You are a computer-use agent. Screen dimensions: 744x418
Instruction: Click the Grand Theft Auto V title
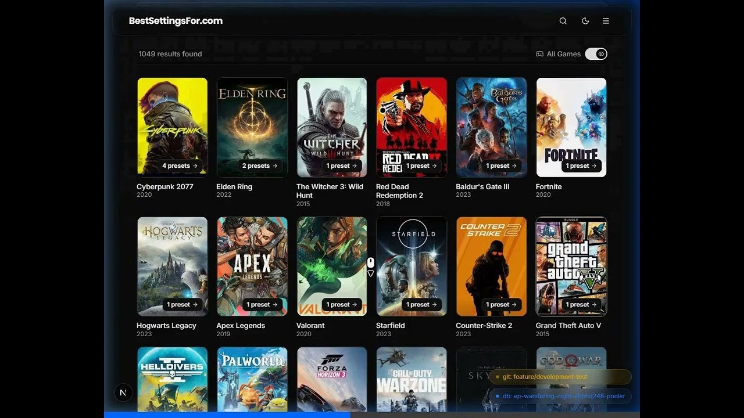tap(568, 326)
